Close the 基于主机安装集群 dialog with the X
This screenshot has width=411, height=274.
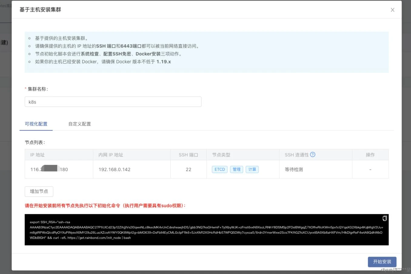(393, 10)
